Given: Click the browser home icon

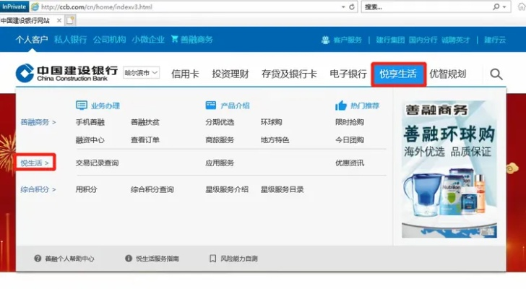Looking at the screenshot, I should click(522, 7).
